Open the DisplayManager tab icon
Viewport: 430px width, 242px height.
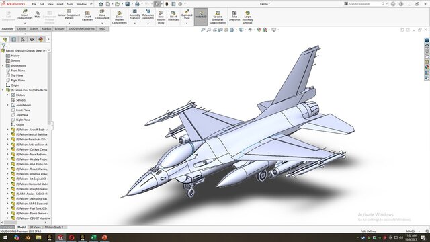41,40
